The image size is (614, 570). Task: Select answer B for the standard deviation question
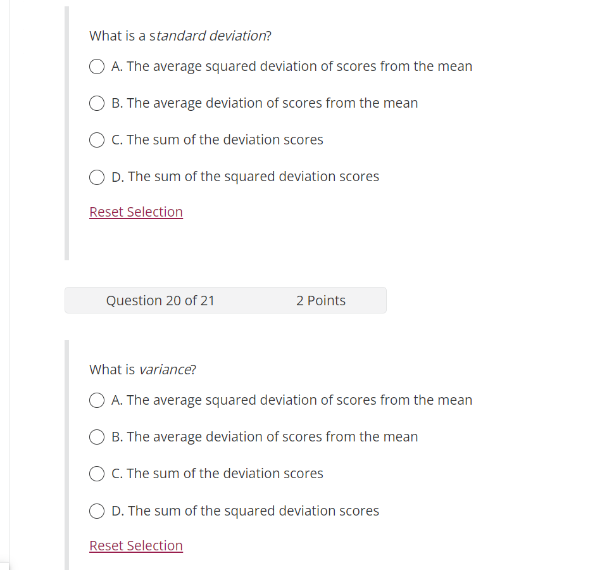point(96,103)
